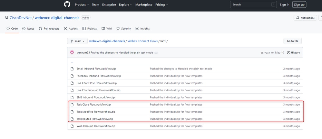The width and height of the screenshot is (322, 139).
Task: Open the Actions tab
Action: (x=71, y=29)
